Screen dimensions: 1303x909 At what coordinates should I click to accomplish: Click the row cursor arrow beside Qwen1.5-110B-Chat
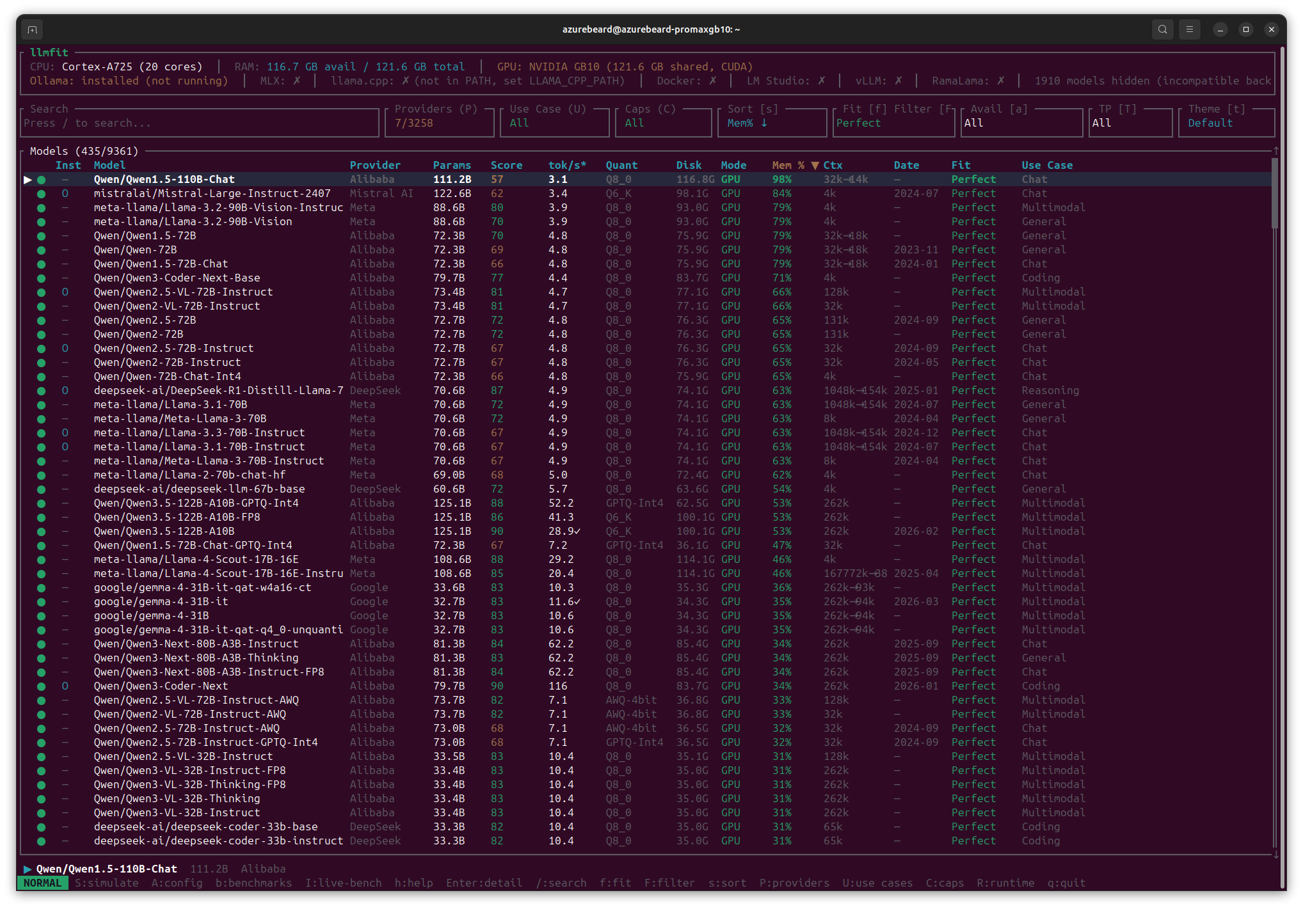(28, 180)
